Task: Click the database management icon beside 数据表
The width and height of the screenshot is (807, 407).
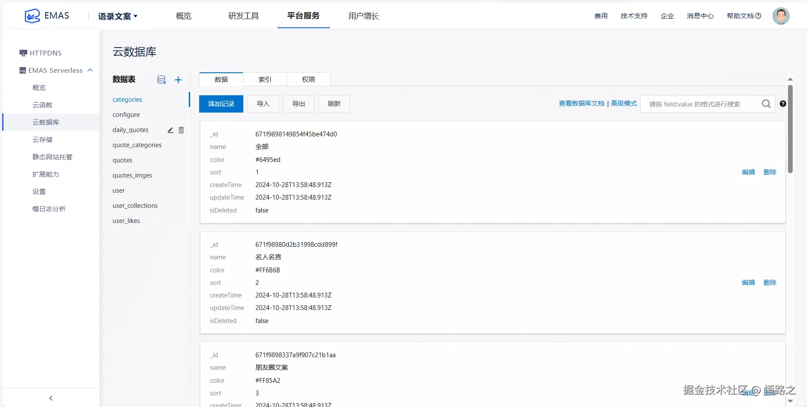Action: 161,80
